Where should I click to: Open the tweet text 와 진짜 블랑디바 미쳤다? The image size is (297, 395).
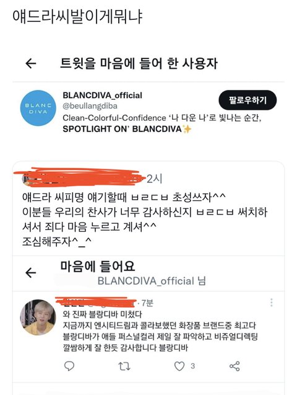(102, 314)
